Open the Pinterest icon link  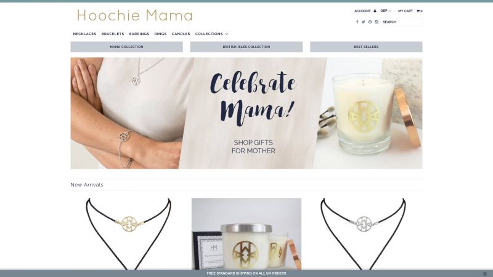click(x=370, y=22)
